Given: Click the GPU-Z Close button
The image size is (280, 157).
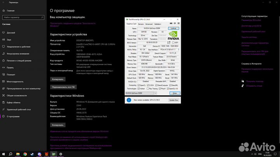Looking at the screenshot, I should [x=175, y=93].
